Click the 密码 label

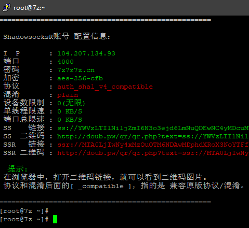11,69
